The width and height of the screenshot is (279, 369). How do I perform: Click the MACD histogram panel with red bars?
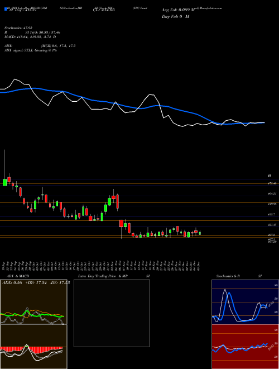point(33,347)
